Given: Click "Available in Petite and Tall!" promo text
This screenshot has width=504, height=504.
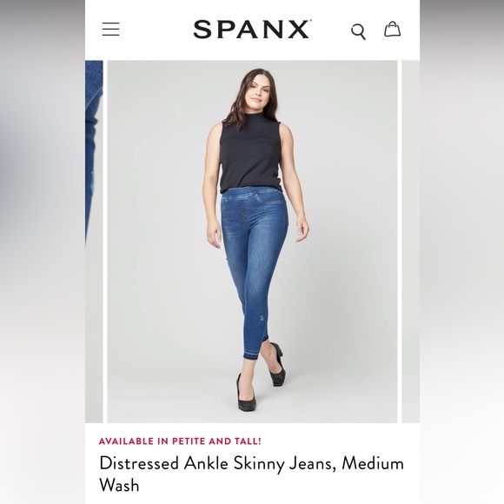Looking at the screenshot, I should [180, 441].
